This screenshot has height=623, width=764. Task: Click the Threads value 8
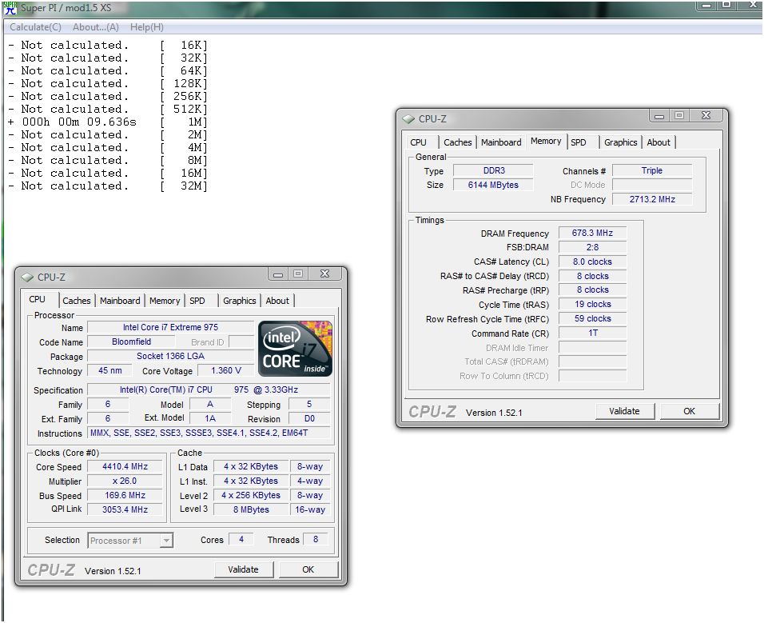[x=316, y=539]
